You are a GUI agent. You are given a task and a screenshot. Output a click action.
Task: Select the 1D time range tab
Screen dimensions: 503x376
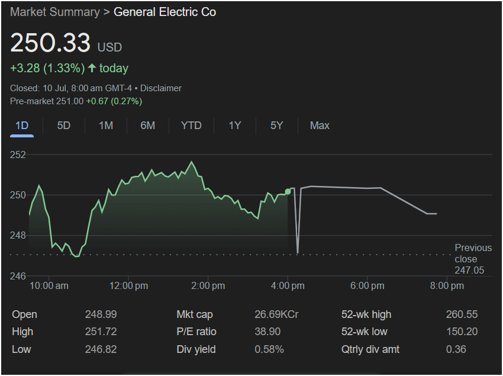point(22,125)
